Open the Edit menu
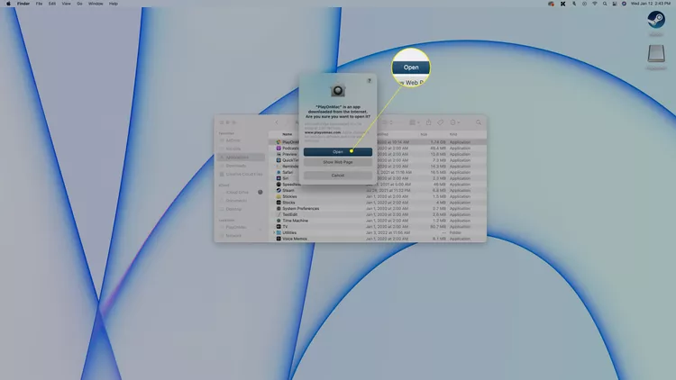This screenshot has height=380, width=676. coord(52,4)
